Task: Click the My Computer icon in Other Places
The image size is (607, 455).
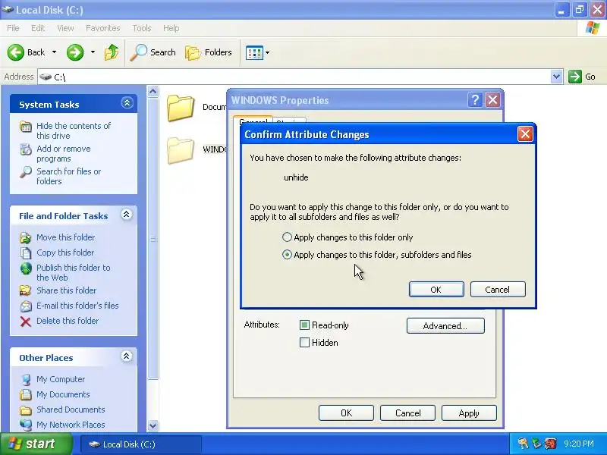Action: click(x=26, y=380)
